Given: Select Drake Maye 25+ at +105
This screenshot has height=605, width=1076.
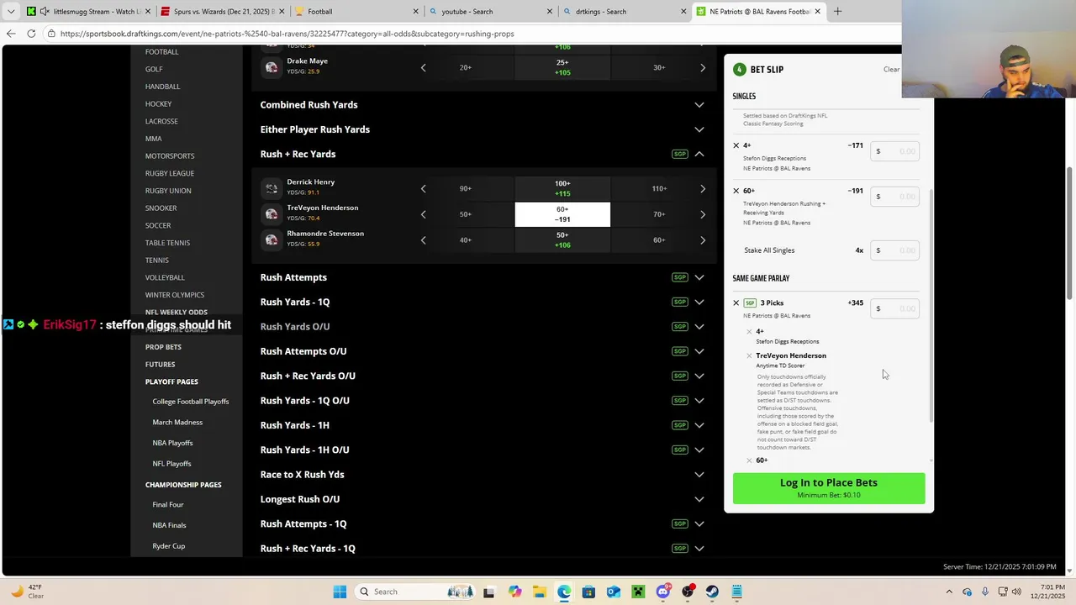Looking at the screenshot, I should (x=562, y=67).
